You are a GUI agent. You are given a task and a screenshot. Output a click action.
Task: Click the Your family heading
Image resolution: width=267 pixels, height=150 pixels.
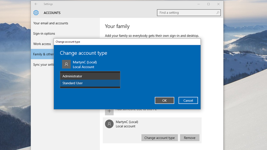(x=117, y=26)
